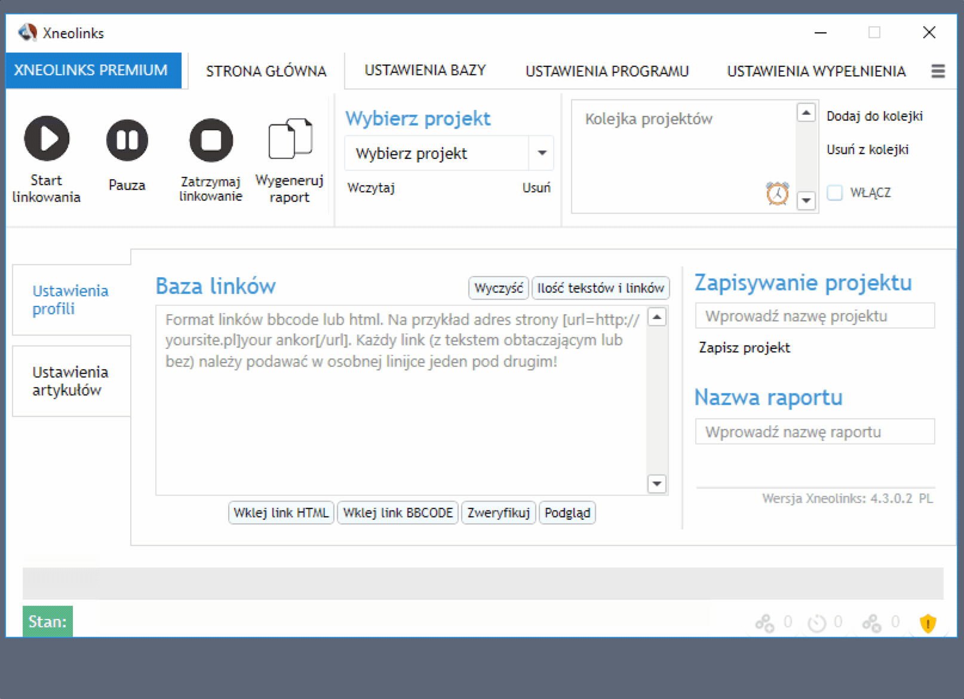Focus the Wprowadź nazwę raportu field
964x699 pixels.
pos(815,431)
